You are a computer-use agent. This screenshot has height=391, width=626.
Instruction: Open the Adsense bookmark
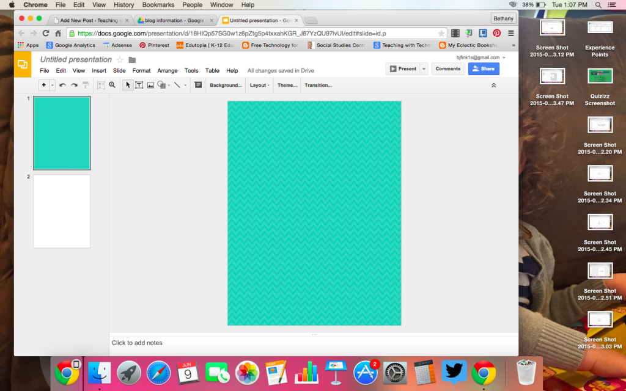tap(117, 45)
